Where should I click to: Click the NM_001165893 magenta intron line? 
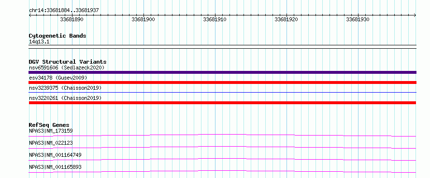pyautogui.click(x=222, y=171)
